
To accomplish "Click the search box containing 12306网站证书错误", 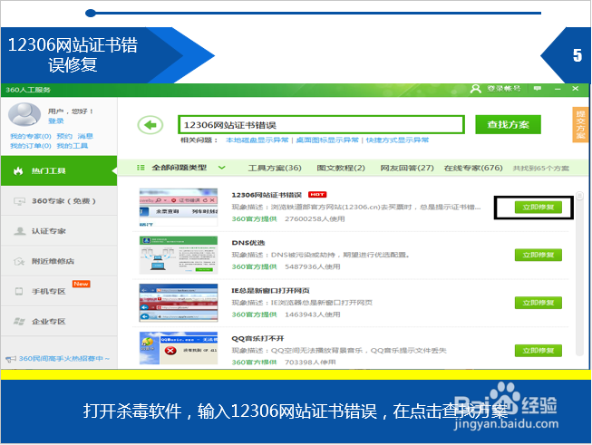I will (321, 125).
